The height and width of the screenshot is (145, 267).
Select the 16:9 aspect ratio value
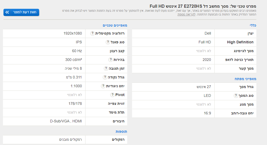(207, 113)
